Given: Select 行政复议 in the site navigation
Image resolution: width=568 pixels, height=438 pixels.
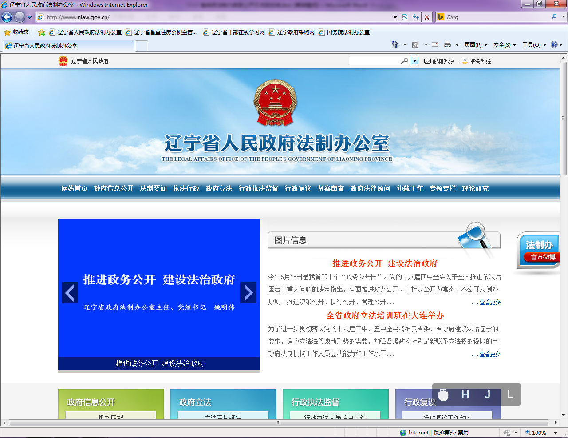Looking at the screenshot, I should pos(298,188).
